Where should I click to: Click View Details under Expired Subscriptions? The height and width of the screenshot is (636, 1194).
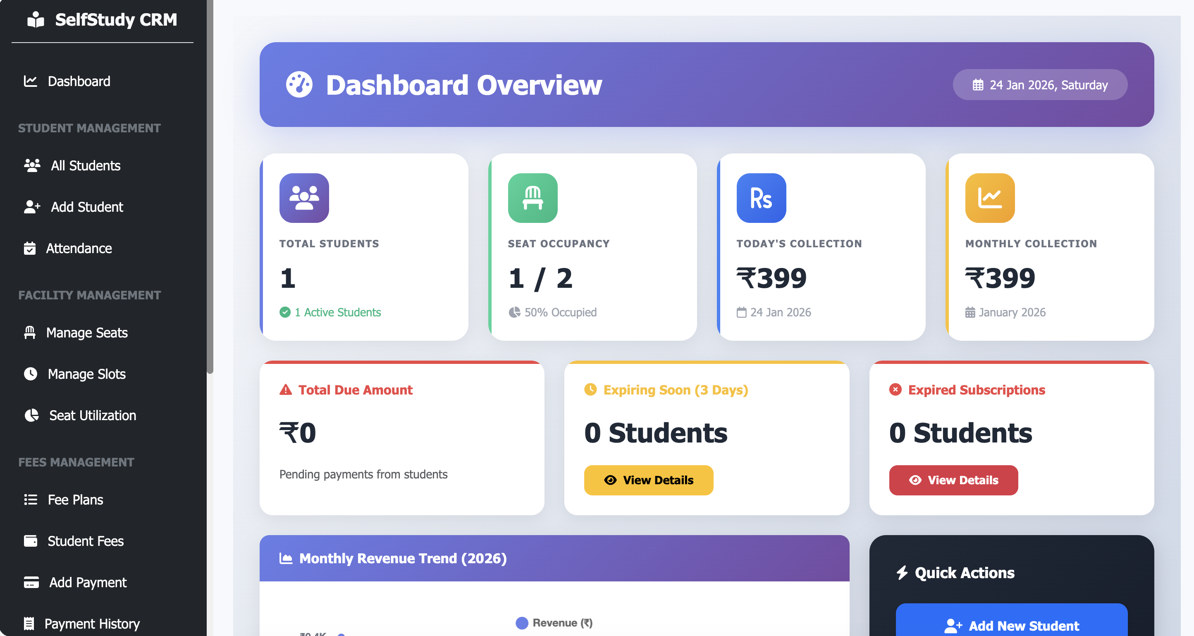click(x=953, y=480)
